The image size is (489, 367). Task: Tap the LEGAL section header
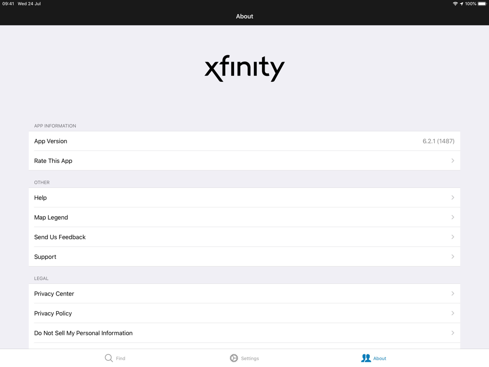click(x=41, y=278)
